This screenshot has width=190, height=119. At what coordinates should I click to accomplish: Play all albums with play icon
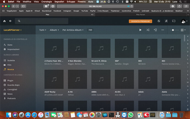click(140, 30)
